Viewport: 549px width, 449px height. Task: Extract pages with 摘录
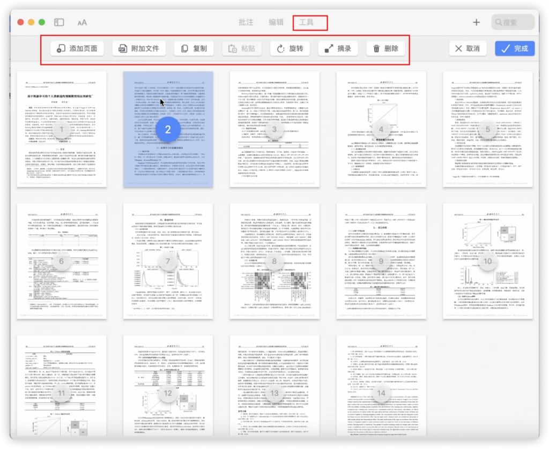338,49
